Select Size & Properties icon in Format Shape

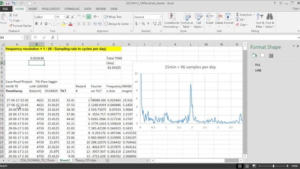pos(271,56)
